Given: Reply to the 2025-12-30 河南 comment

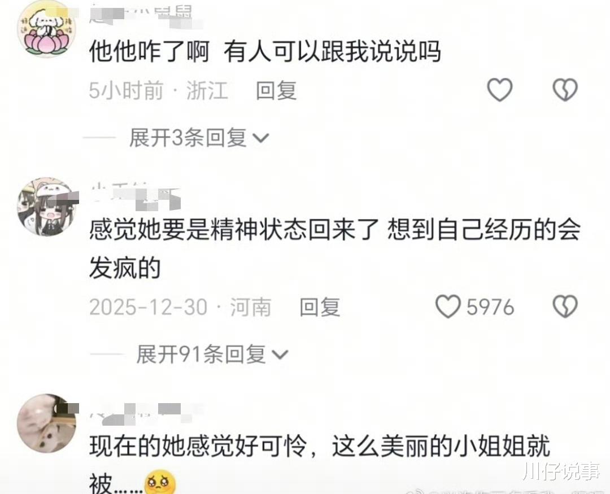Looking at the screenshot, I should point(320,307).
